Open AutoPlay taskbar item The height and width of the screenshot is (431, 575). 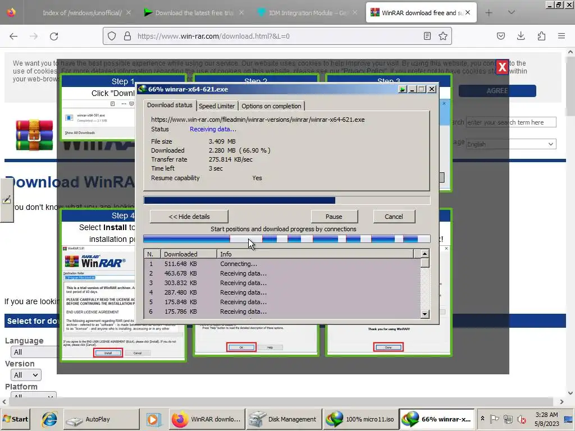(x=101, y=419)
